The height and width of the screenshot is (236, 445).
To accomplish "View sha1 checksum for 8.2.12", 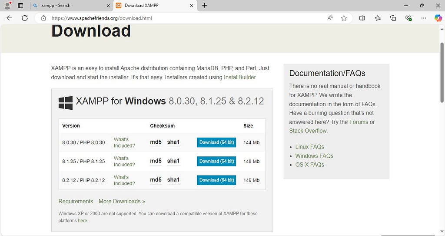I will 173,179.
